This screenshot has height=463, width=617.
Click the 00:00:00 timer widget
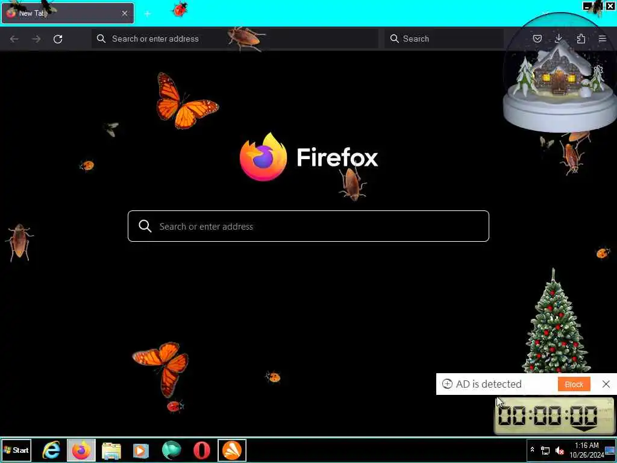[x=554, y=416]
